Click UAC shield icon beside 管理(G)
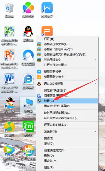The image size is (105, 171). tap(39, 101)
